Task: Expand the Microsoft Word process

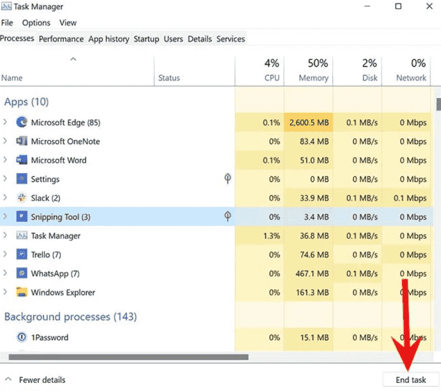Action: [x=5, y=160]
